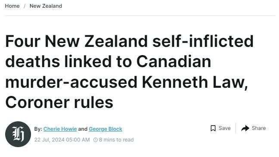Click the 'murder-accused' word in the headline
This screenshot has height=157, width=279.
71,82
